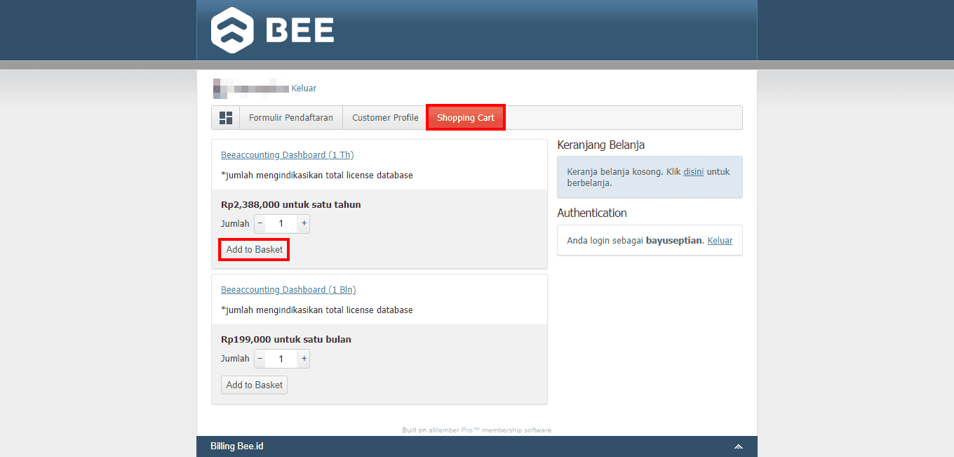This screenshot has height=457, width=954.
Task: Click the Billing Bee.id footer bar title
Action: click(x=237, y=446)
